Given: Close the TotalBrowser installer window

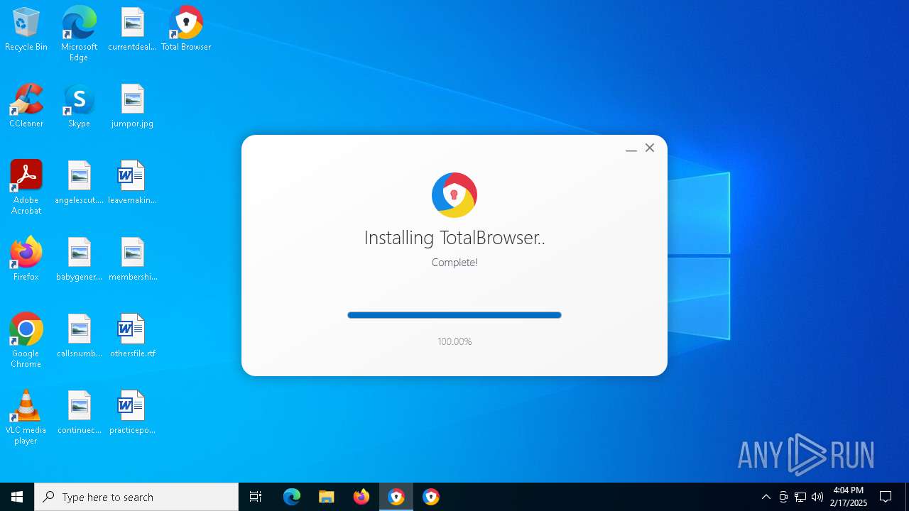Looking at the screenshot, I should [650, 148].
